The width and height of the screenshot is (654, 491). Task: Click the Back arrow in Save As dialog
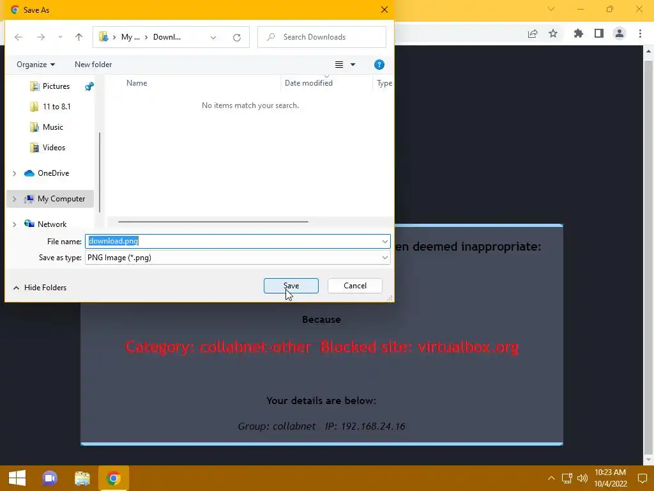click(19, 37)
